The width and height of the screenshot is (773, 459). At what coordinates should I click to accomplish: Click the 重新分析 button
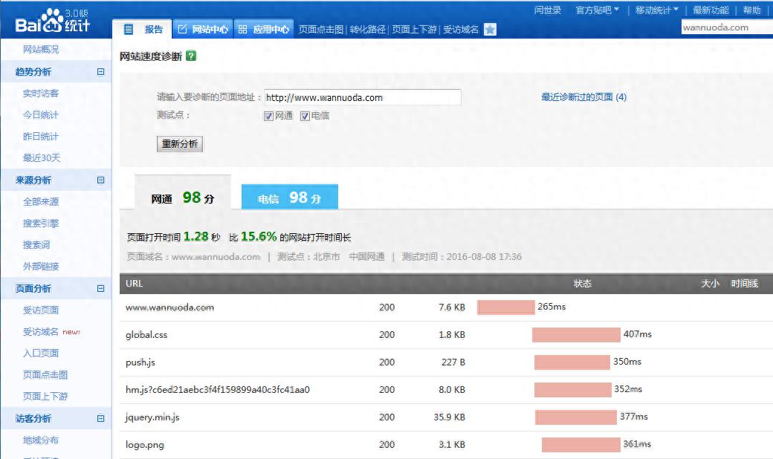[x=180, y=144]
